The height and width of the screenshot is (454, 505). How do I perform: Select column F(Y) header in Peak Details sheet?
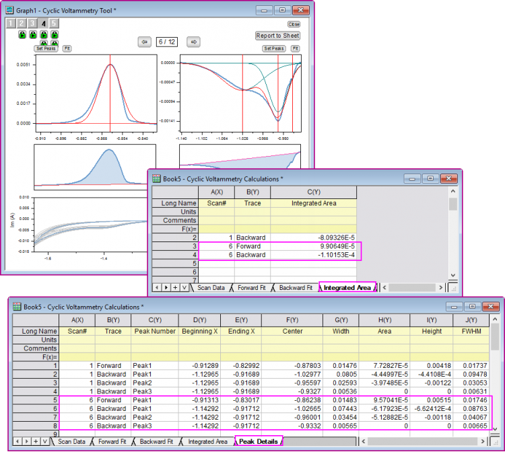click(x=292, y=320)
